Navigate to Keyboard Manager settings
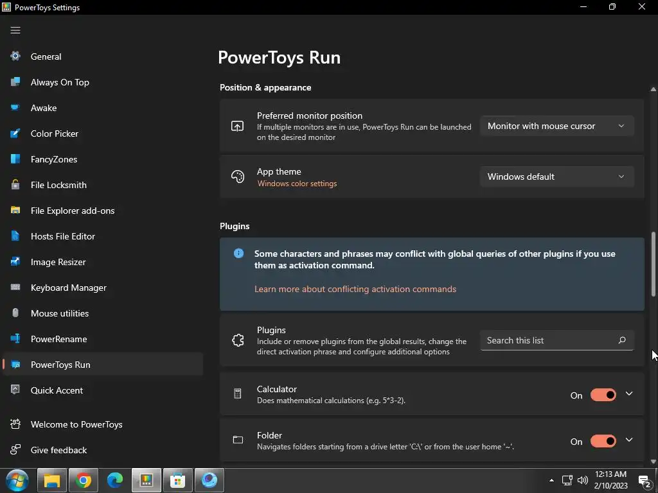 (102, 287)
